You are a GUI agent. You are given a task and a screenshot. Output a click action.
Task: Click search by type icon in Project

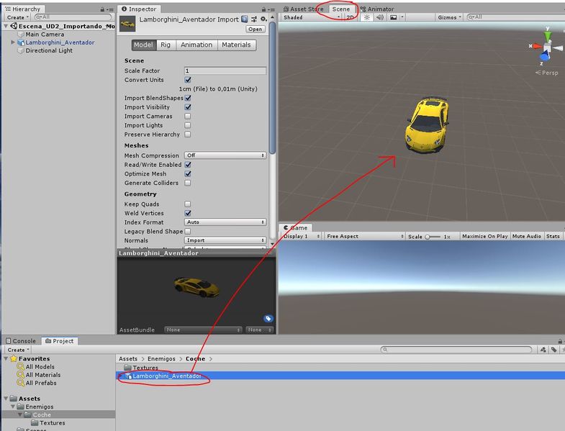click(543, 350)
